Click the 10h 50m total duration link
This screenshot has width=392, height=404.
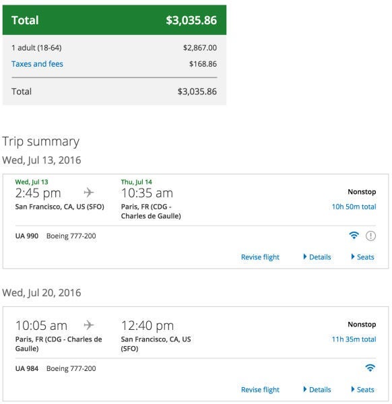tap(354, 207)
